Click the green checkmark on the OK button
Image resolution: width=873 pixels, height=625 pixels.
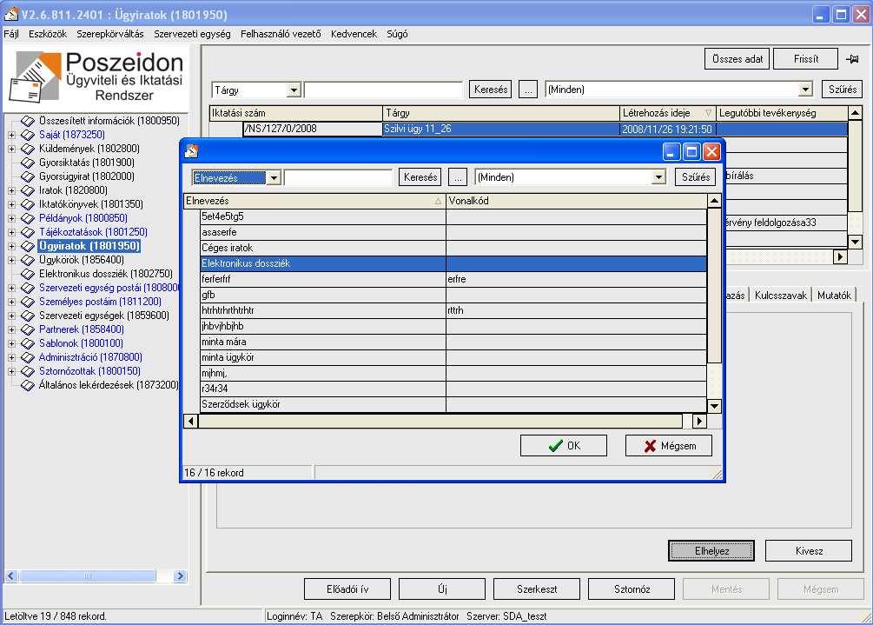(x=555, y=446)
